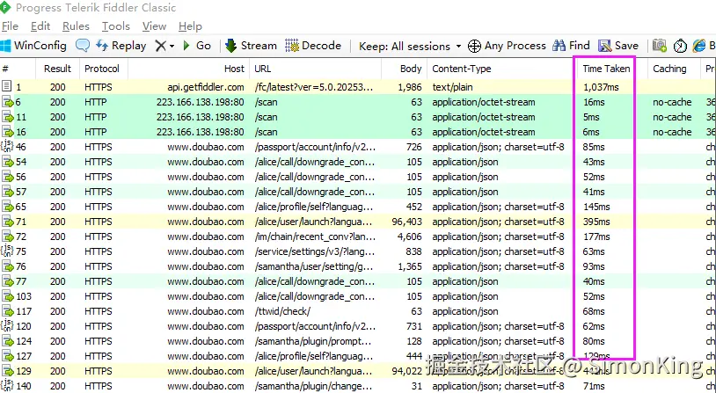Click Any Process target picker
Viewport: 716px width, 393px height.
click(x=507, y=46)
